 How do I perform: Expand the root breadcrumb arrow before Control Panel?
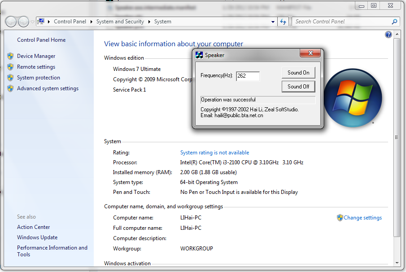point(49,22)
